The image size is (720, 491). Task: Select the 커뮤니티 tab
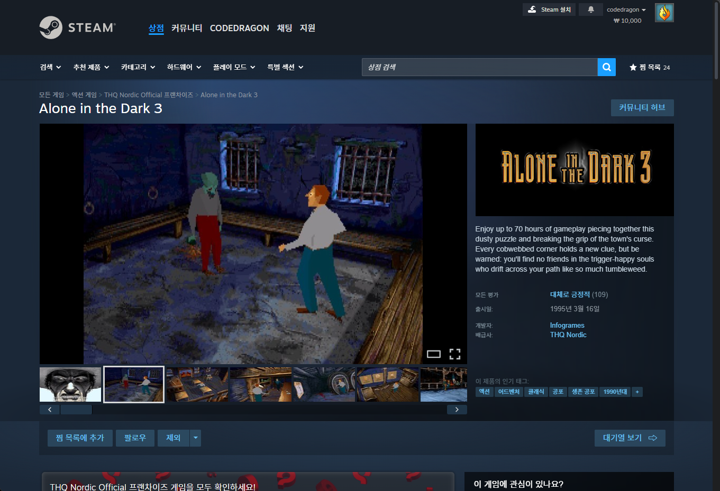pyautogui.click(x=187, y=28)
